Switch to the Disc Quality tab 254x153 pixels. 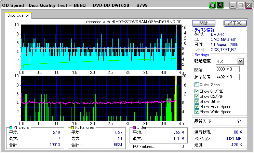(x=18, y=15)
